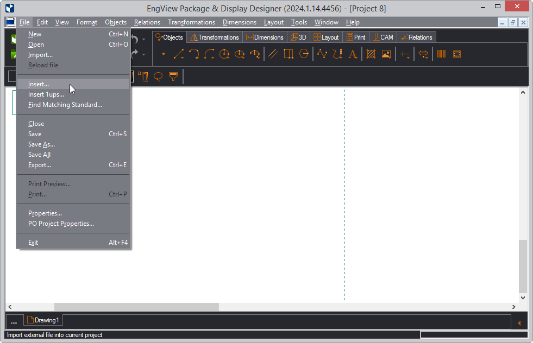
Task: Choose Save All from the File menu
Action: pos(73,155)
